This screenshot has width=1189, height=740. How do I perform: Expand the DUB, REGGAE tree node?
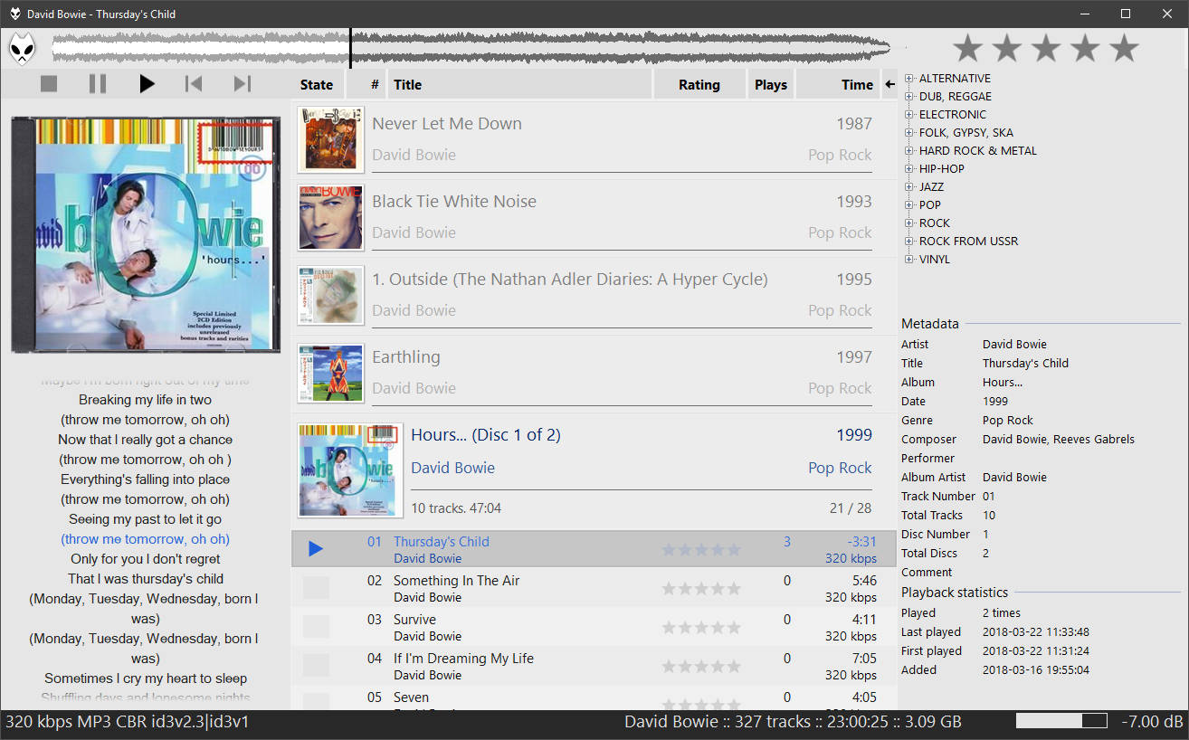[x=909, y=97]
